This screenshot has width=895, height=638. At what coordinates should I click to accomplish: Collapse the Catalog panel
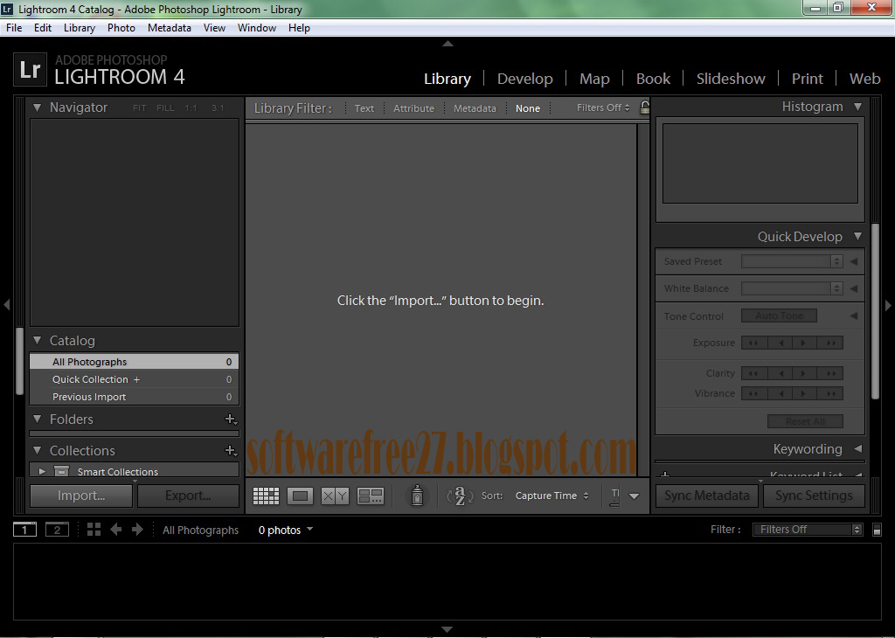(x=37, y=340)
